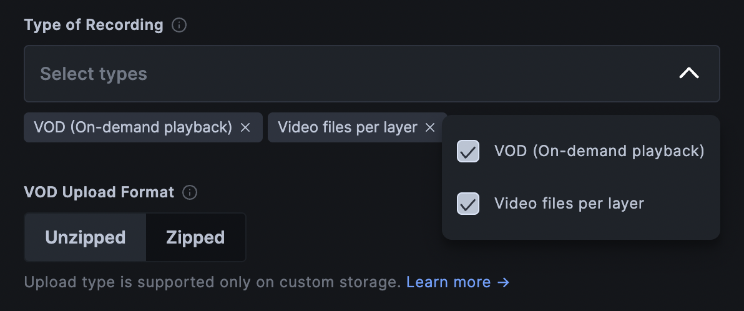The height and width of the screenshot is (311, 744).
Task: Uncheck the Video files per layer checkbox
Action: tap(468, 204)
